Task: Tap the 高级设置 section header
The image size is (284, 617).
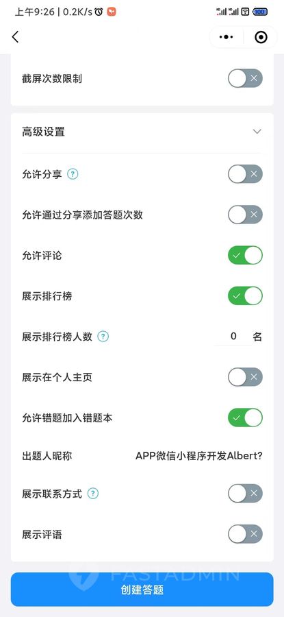Action: point(142,132)
